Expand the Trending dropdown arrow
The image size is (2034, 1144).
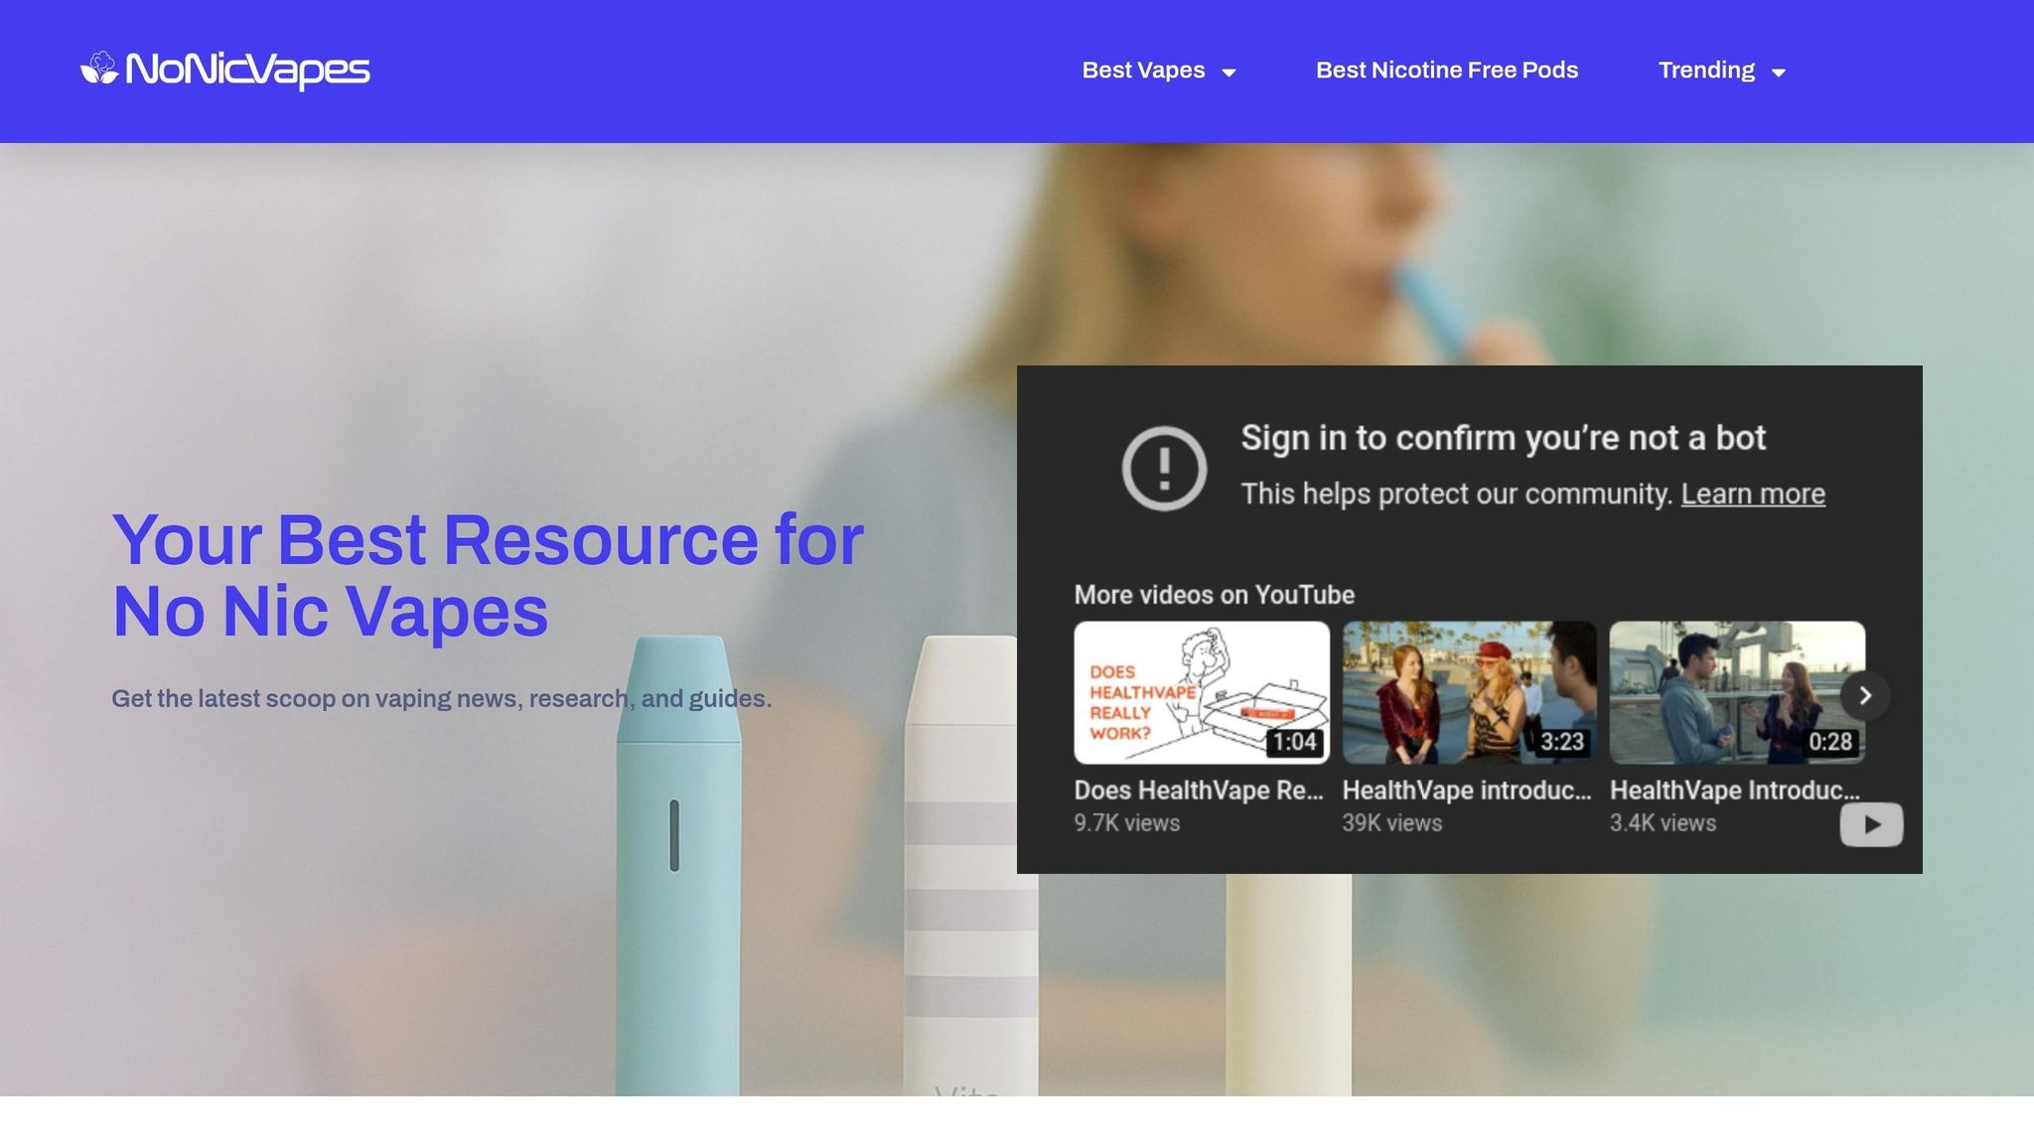click(x=1779, y=72)
